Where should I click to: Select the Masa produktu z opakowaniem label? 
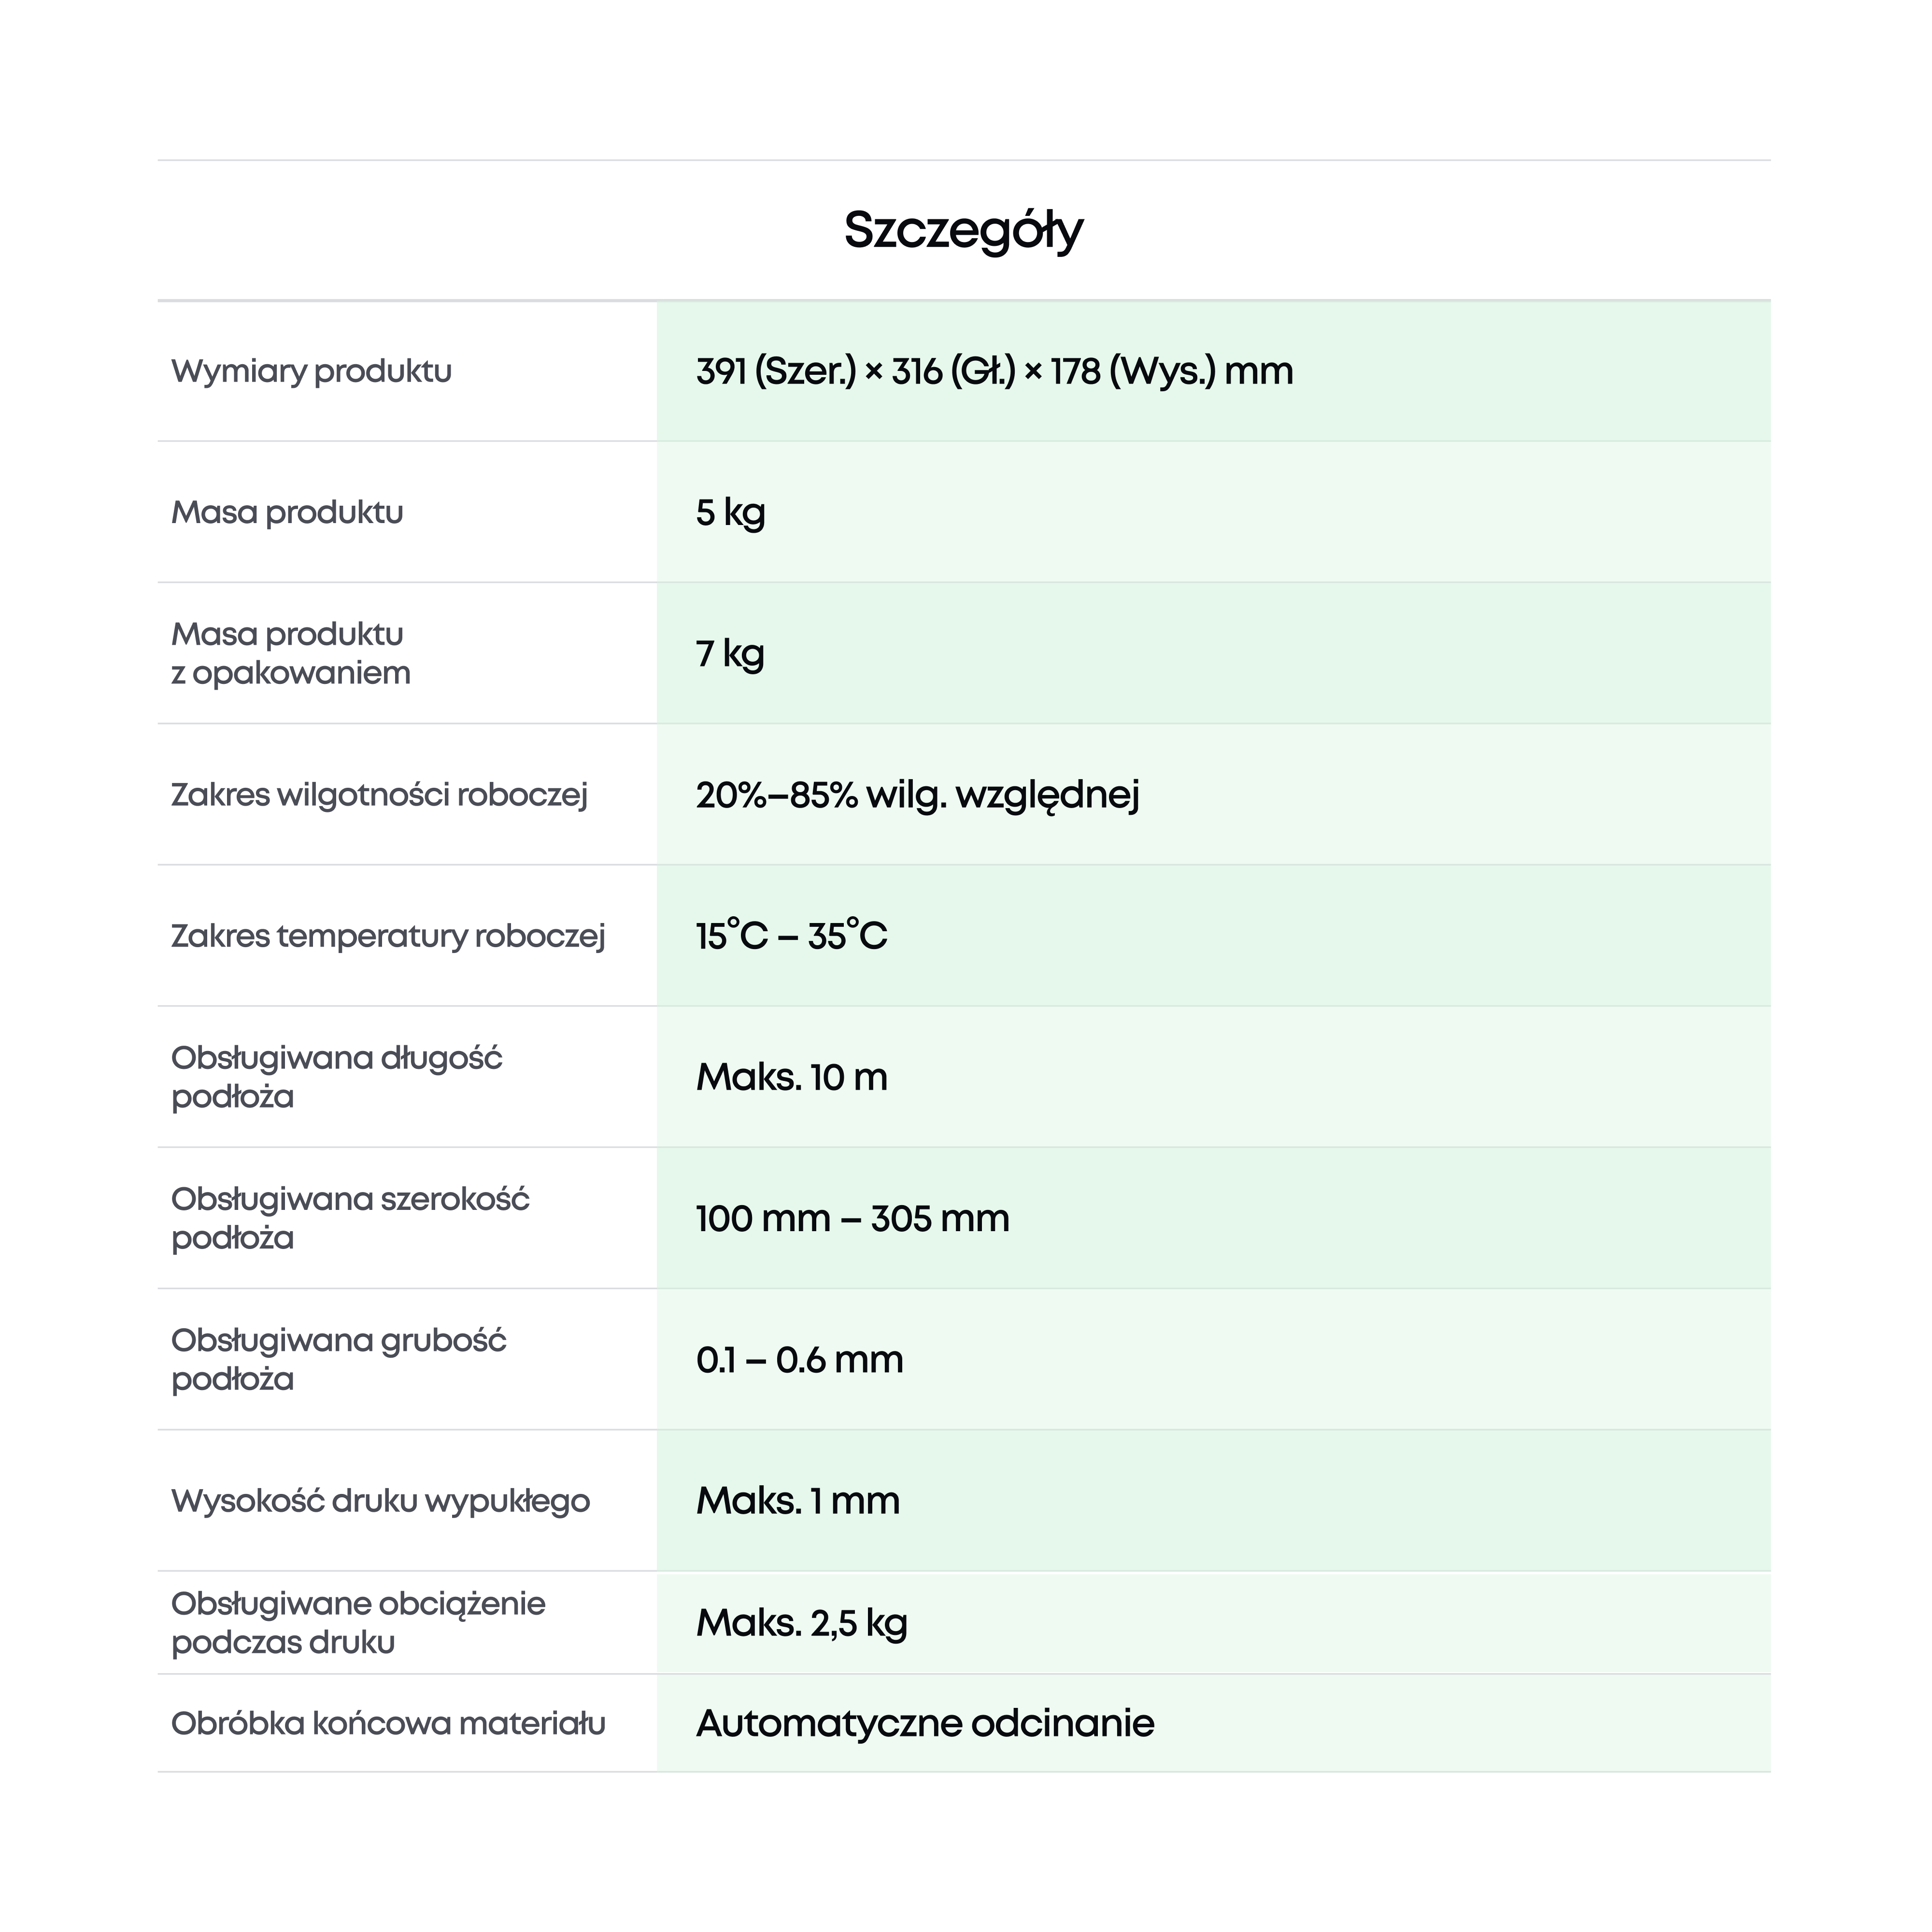(291, 653)
